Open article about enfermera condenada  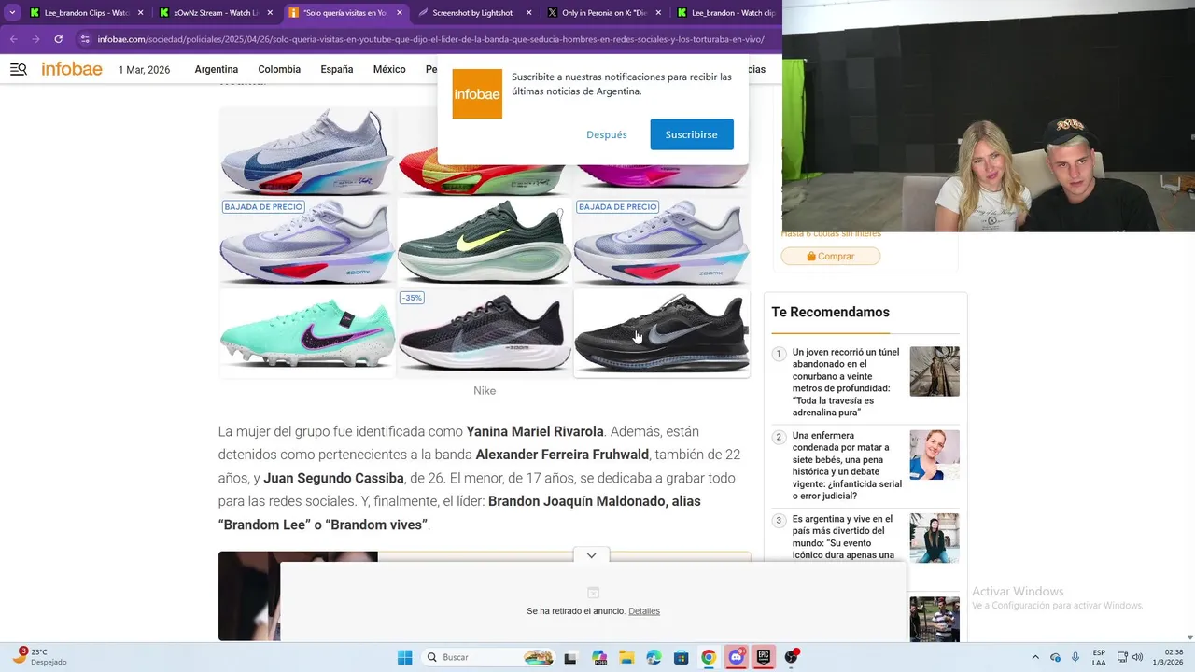(847, 466)
